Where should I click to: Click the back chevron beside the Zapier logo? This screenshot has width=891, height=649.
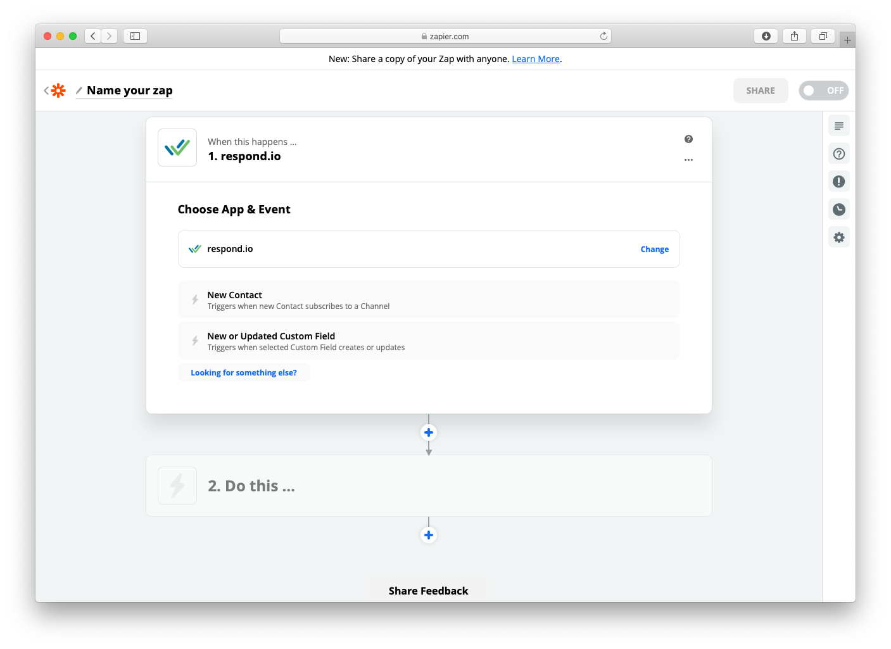click(46, 91)
